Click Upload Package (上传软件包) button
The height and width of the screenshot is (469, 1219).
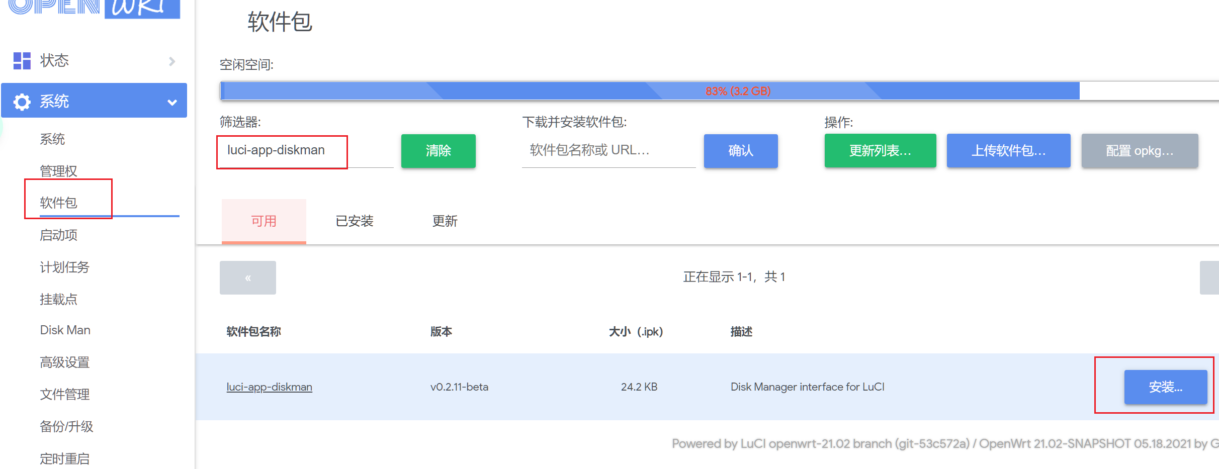pos(1008,151)
